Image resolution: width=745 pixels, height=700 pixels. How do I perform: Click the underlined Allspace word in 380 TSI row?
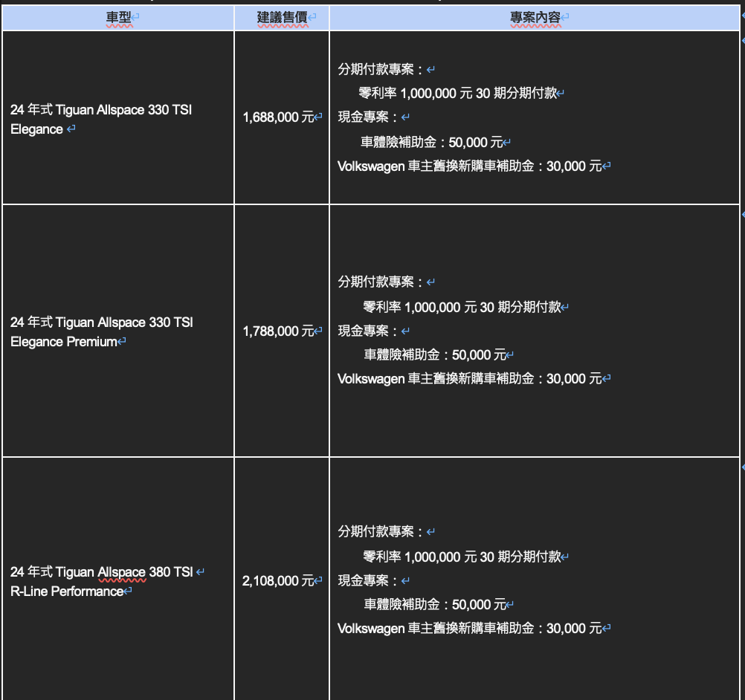click(x=121, y=571)
